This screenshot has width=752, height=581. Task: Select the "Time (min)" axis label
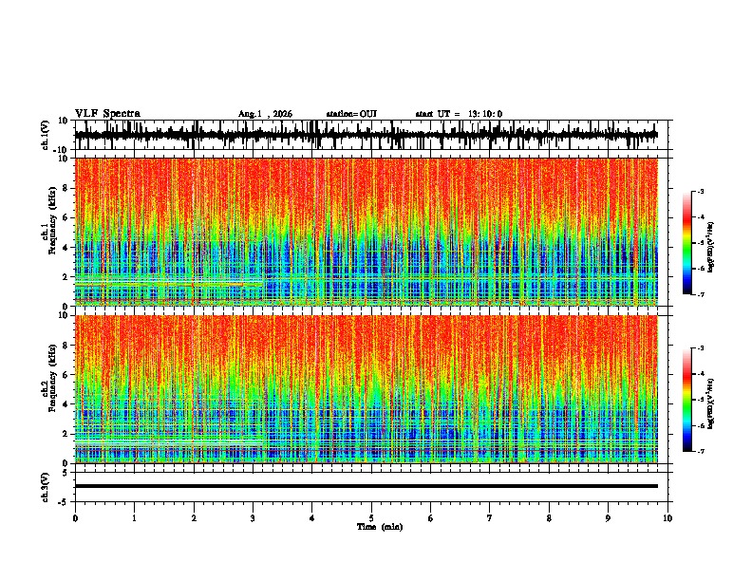click(x=380, y=527)
